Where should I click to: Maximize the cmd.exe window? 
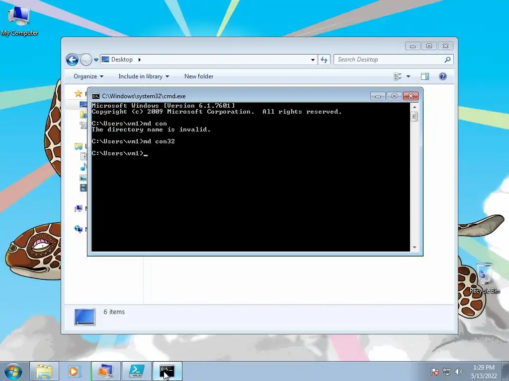point(394,96)
